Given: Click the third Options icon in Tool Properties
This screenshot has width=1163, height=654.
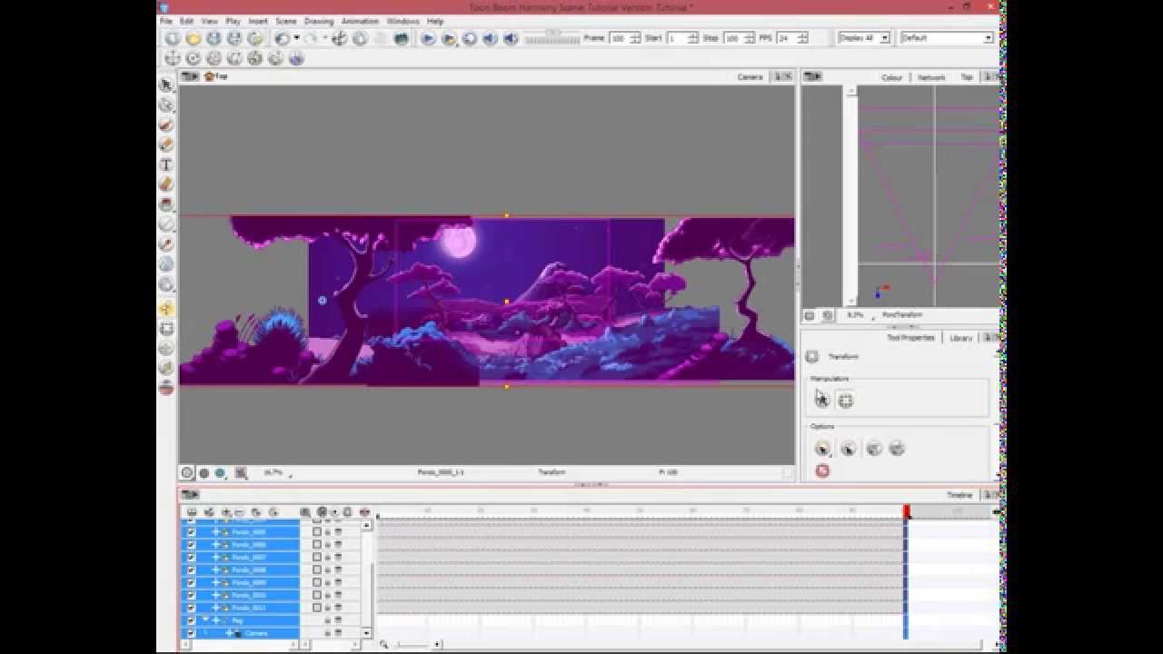Looking at the screenshot, I should click(873, 448).
